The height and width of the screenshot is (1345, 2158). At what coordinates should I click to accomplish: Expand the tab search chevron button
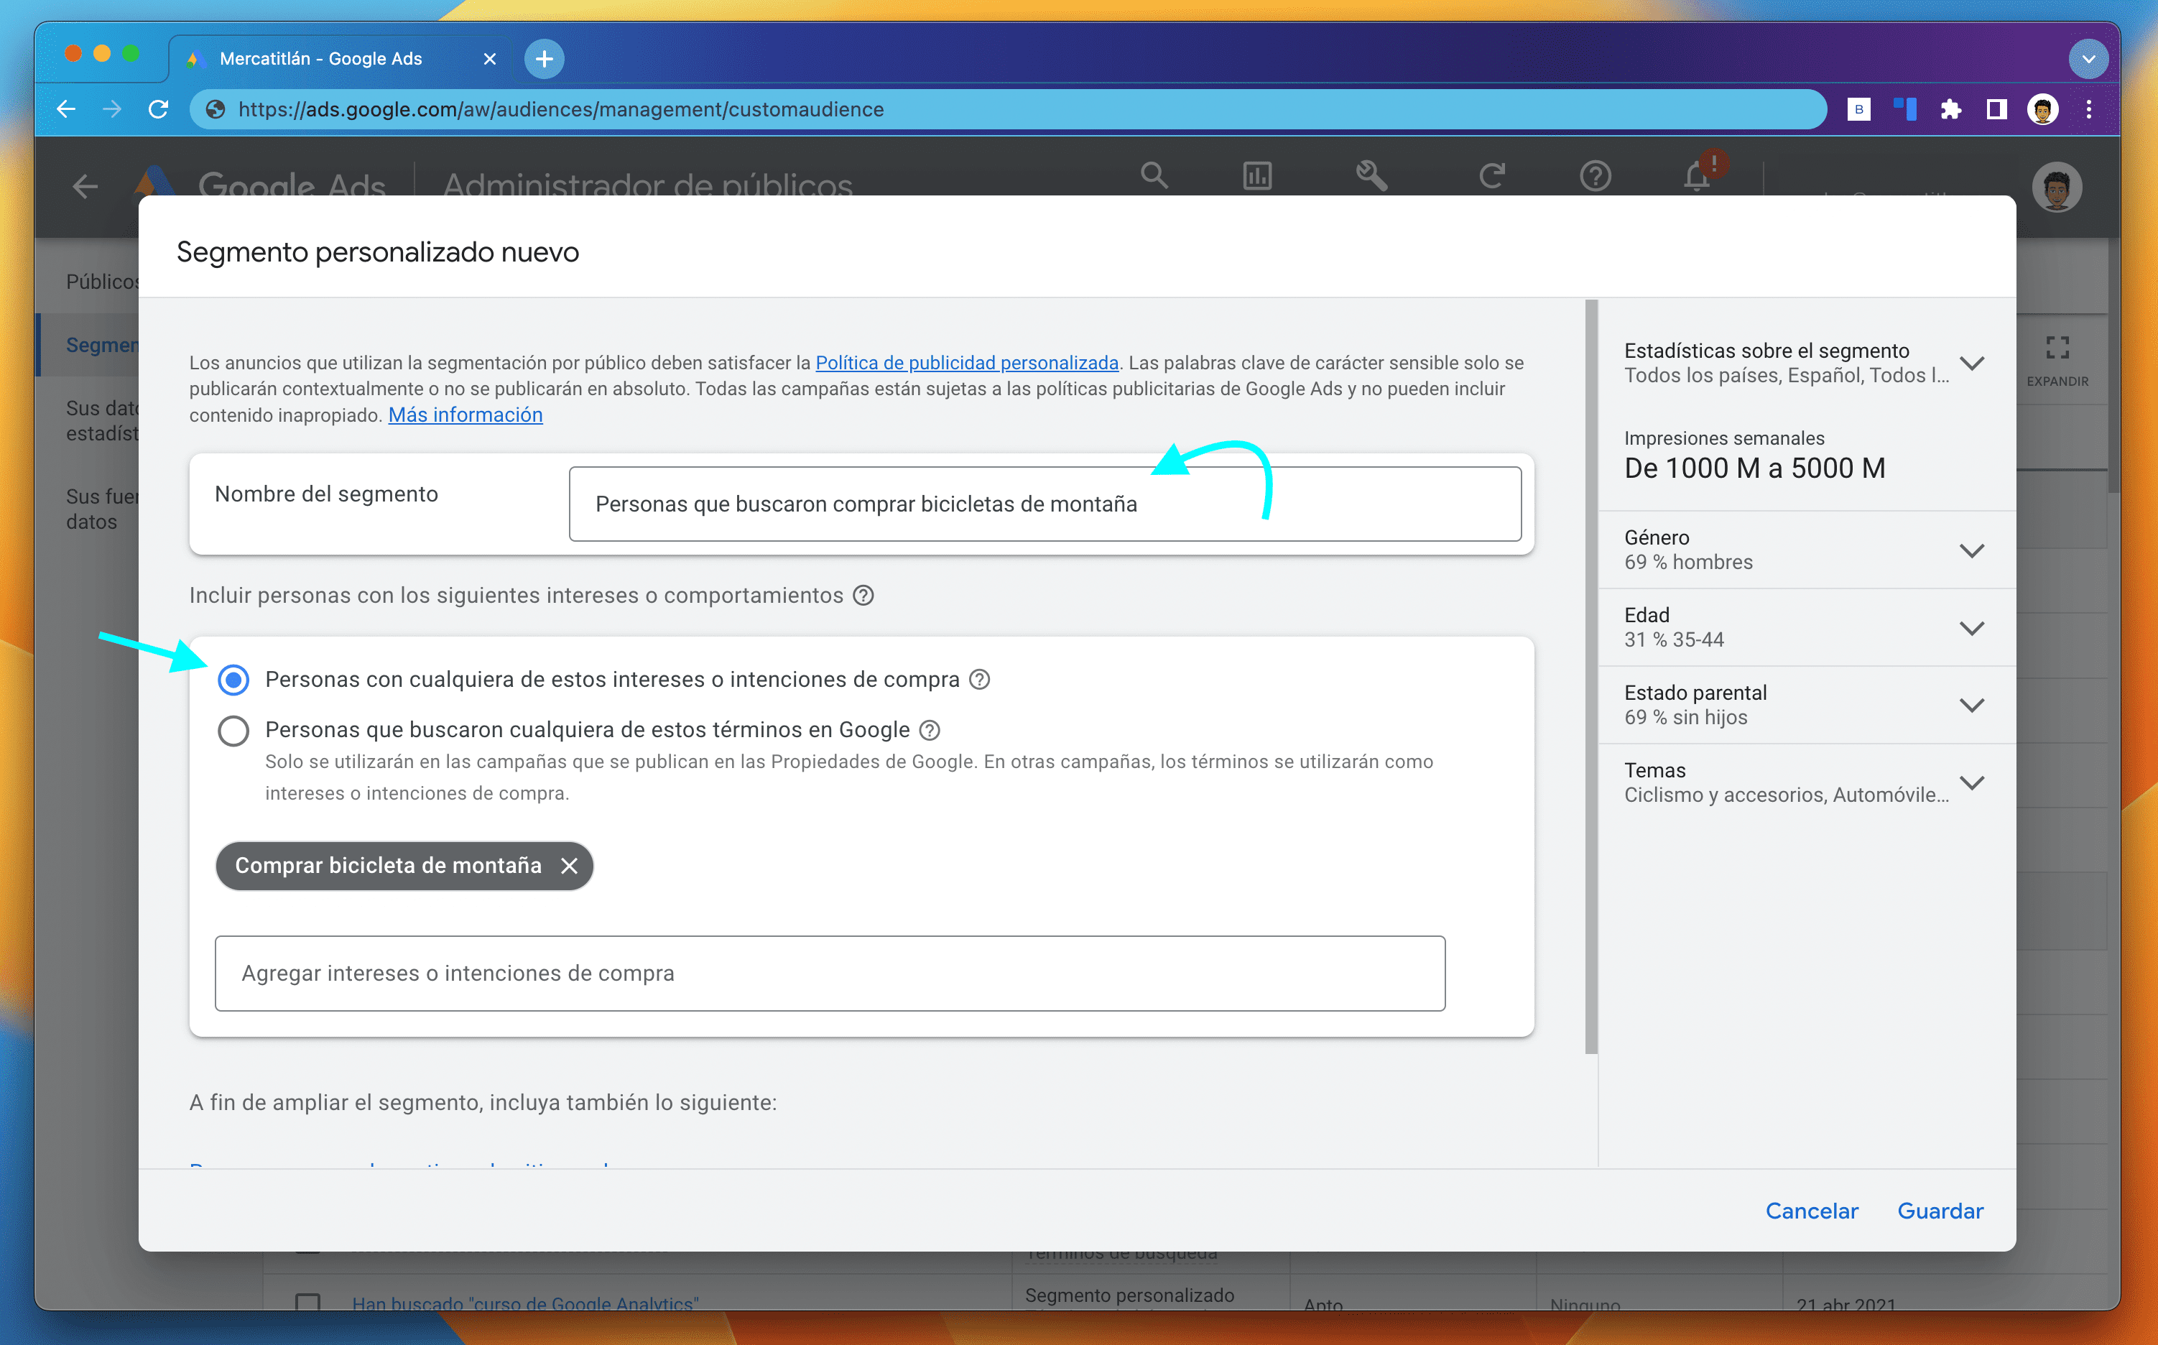(2088, 60)
